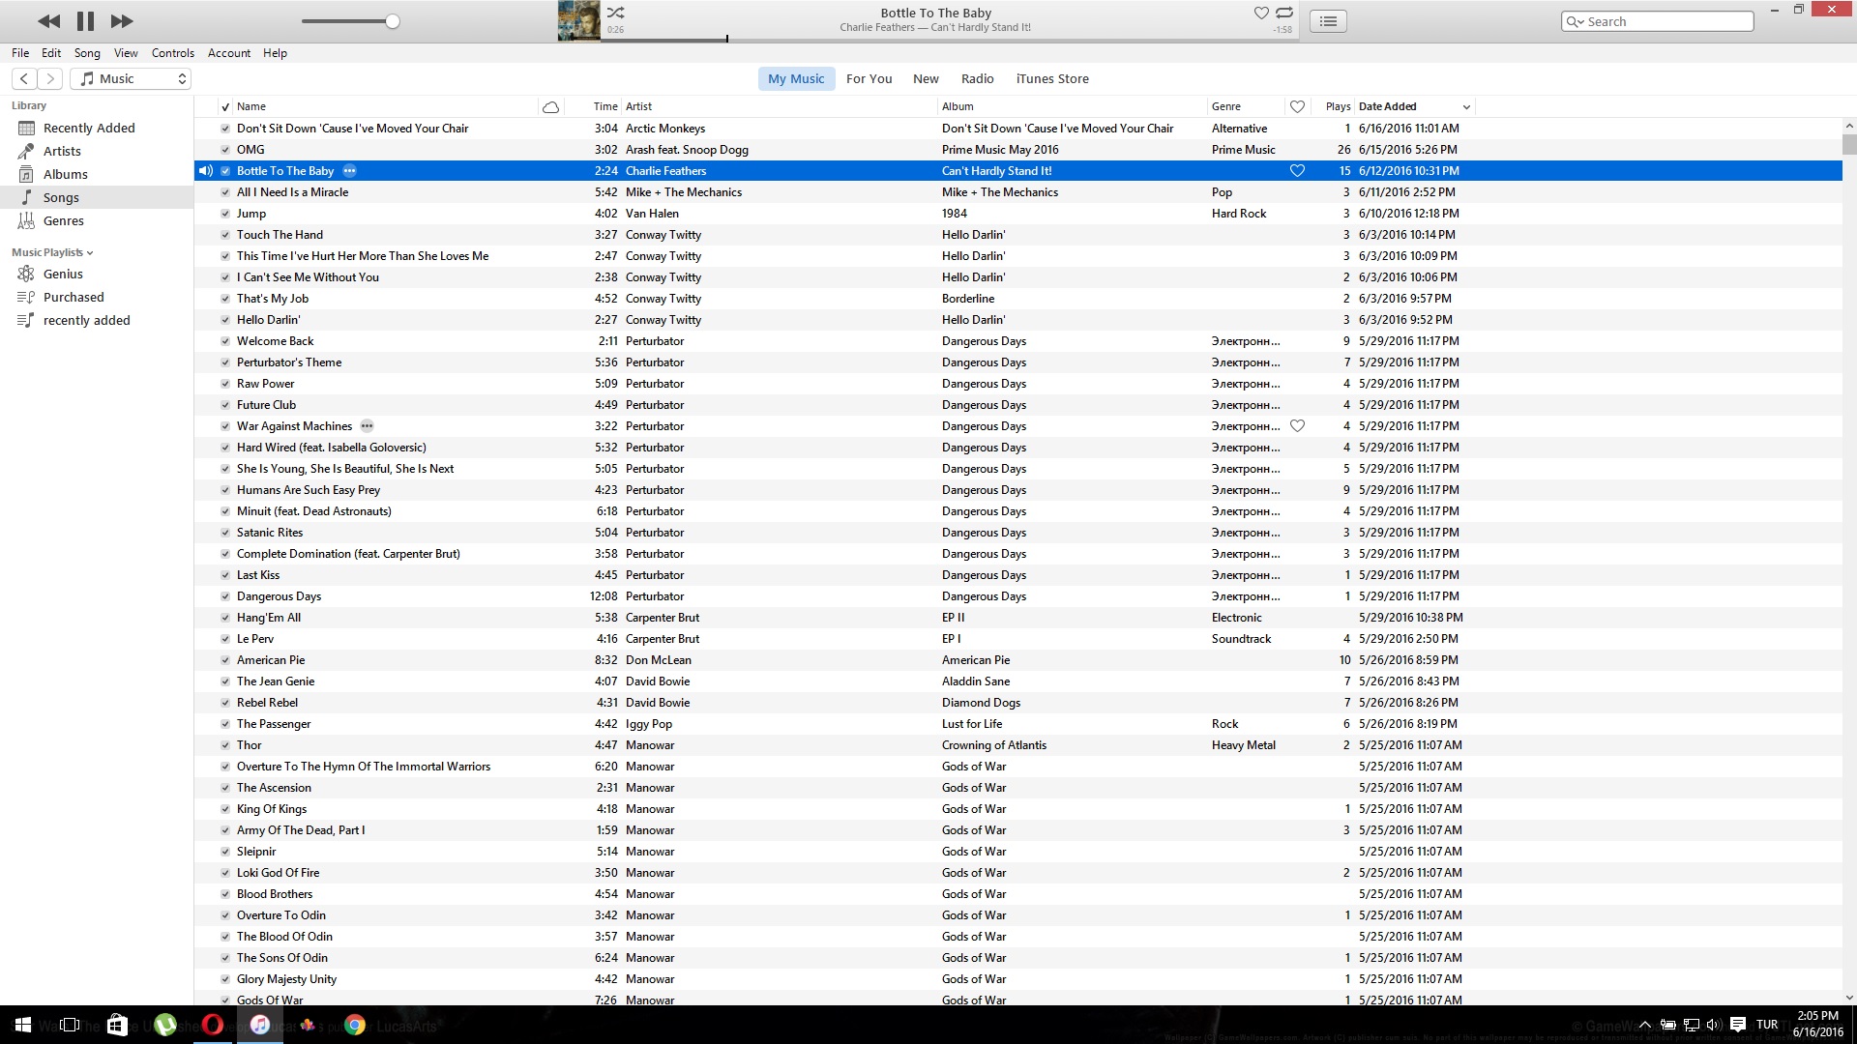Open the Edit menu
The image size is (1857, 1044).
(x=51, y=53)
